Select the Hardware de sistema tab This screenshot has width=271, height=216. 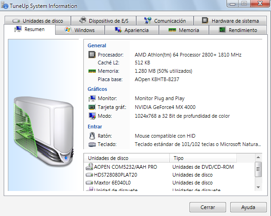coord(230,21)
